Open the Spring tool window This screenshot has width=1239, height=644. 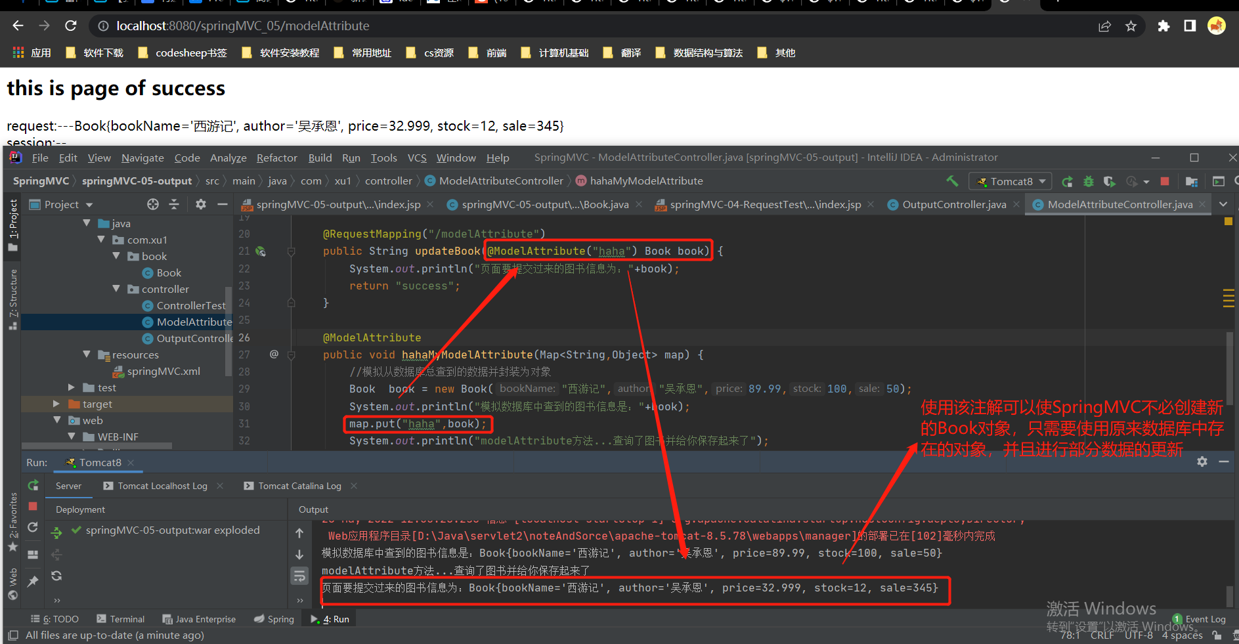(274, 619)
